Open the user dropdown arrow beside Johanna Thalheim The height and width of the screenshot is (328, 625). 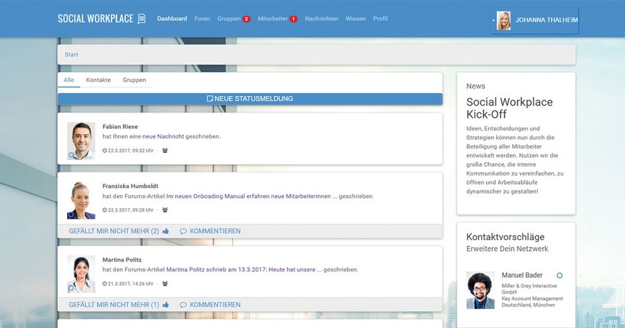click(493, 20)
